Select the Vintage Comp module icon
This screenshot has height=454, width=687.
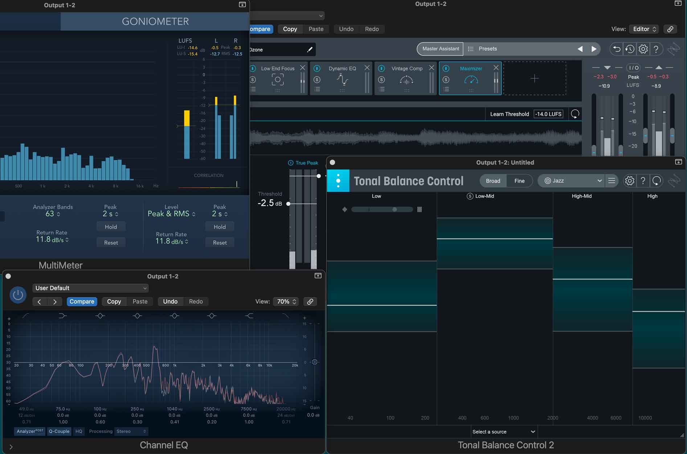406,80
